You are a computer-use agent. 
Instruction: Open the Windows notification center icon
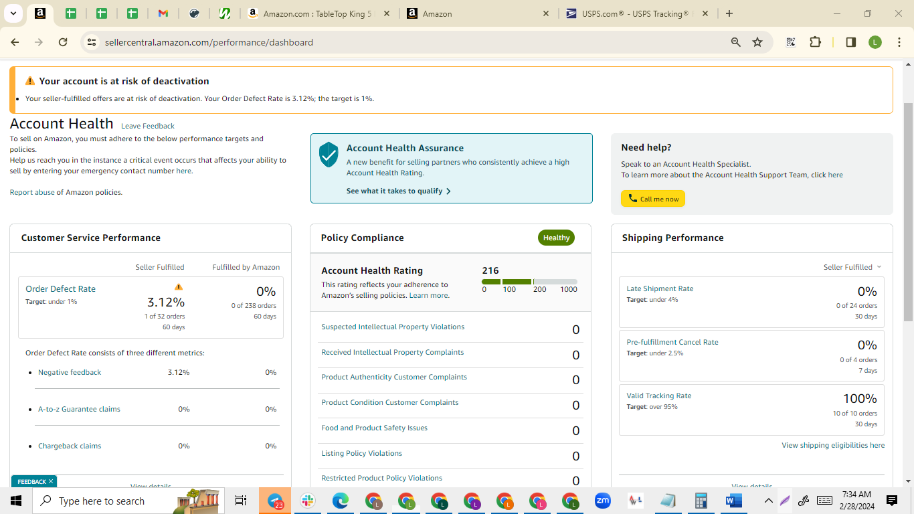(x=891, y=501)
